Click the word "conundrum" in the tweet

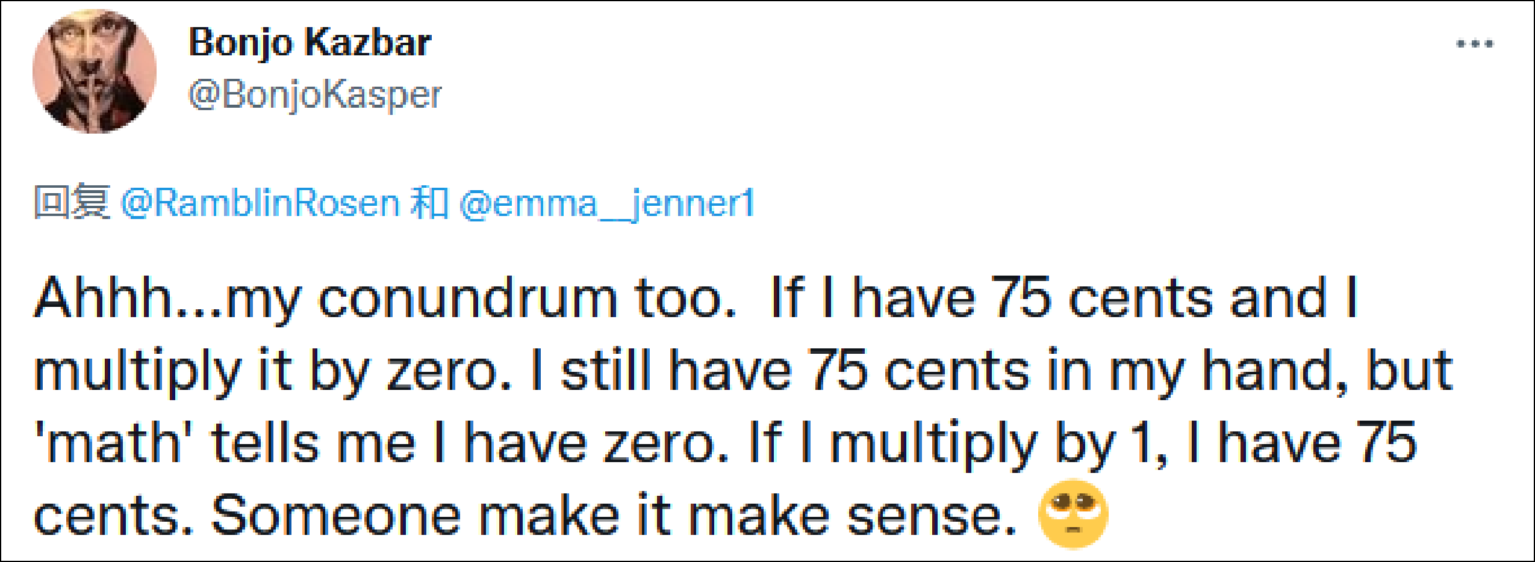pyautogui.click(x=467, y=298)
